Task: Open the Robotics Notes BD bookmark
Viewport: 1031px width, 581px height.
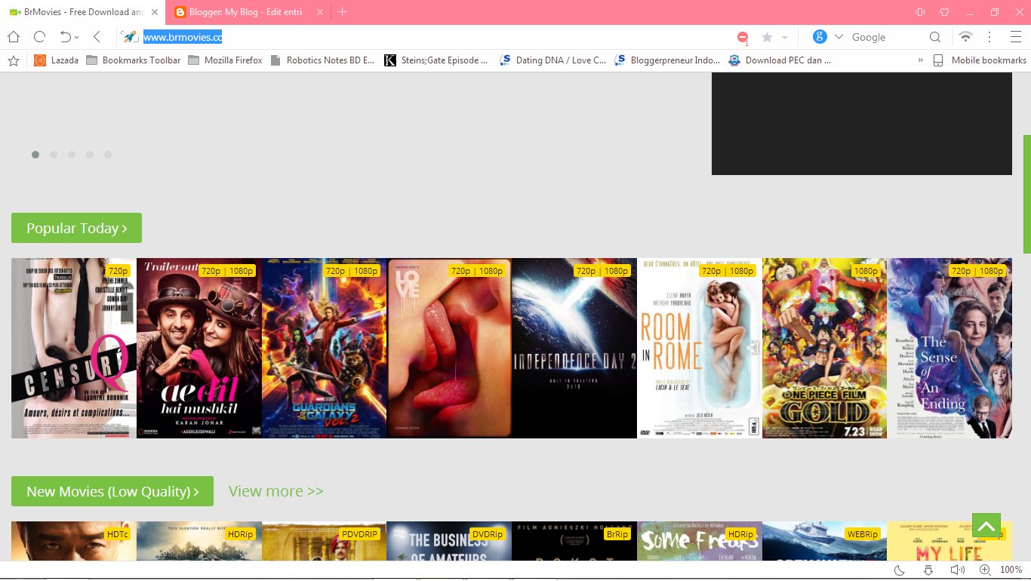Action: point(322,60)
